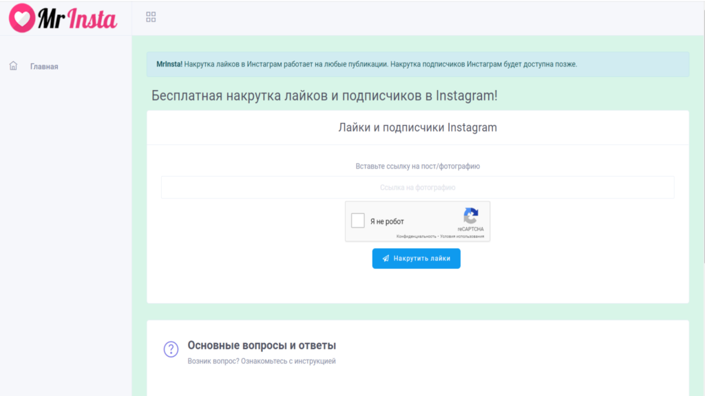Click the reCAPTCHA logo icon

pyautogui.click(x=471, y=216)
